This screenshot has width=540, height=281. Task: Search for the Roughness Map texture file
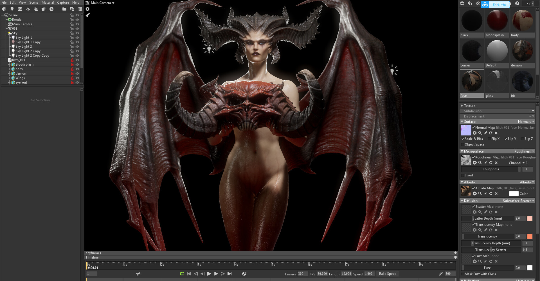(480, 163)
